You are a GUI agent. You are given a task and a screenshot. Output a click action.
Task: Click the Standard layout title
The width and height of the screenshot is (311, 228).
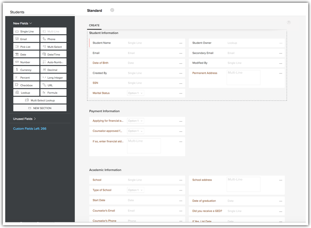point(94,10)
